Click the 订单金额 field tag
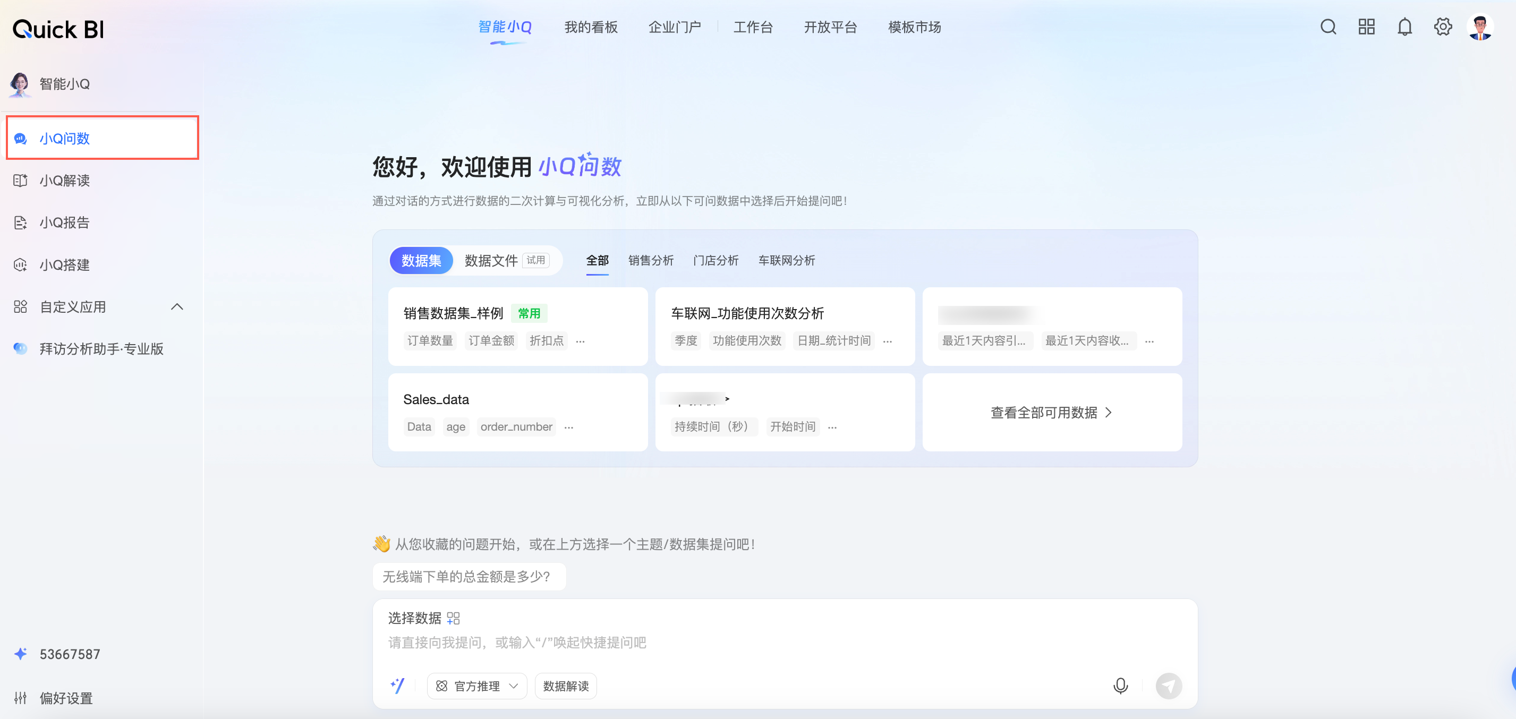Image resolution: width=1516 pixels, height=719 pixels. pos(491,341)
